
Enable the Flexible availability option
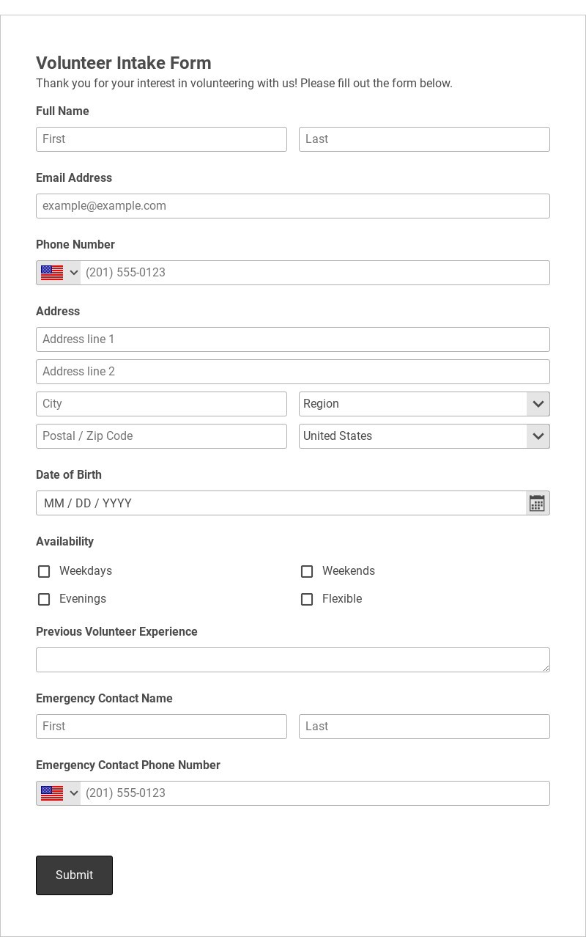tap(307, 599)
